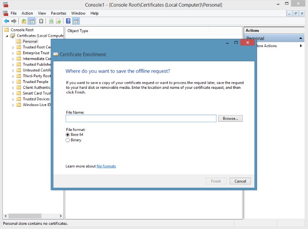Click the clipboard Paste toolbar icon

point(41,21)
